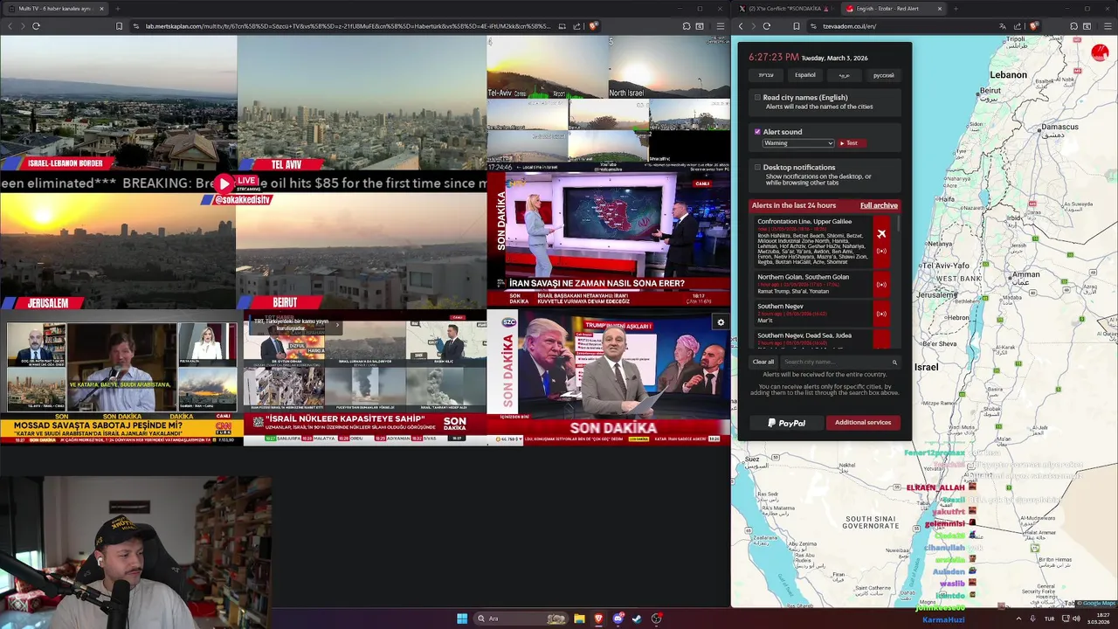The width and height of the screenshot is (1118, 629).
Task: Open Brave Shields in the Red Alert window
Action: 1033,26
